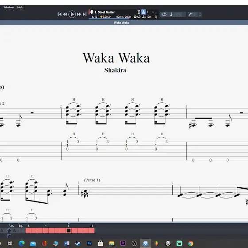Click the Eq. column header
The width and height of the screenshot is (248, 248).
20,226
